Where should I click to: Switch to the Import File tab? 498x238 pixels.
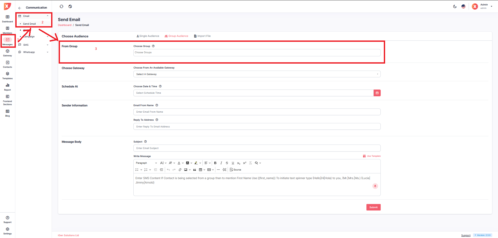click(202, 36)
